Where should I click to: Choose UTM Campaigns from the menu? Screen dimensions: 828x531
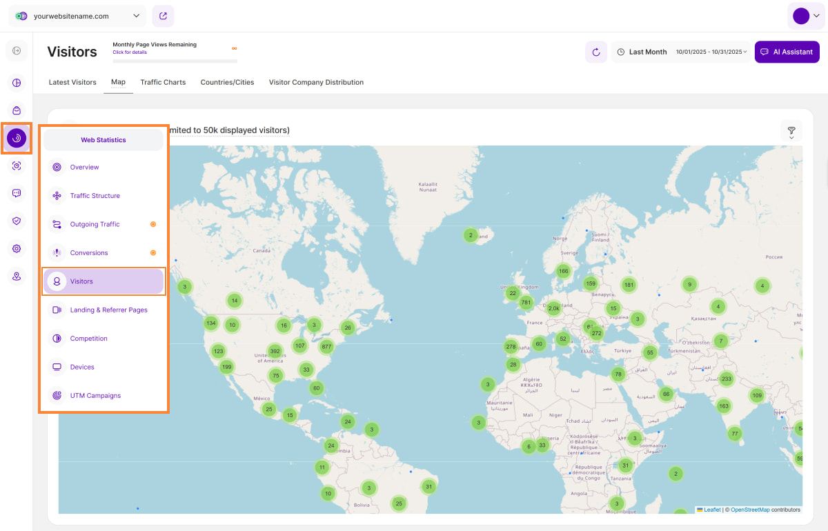pos(95,396)
